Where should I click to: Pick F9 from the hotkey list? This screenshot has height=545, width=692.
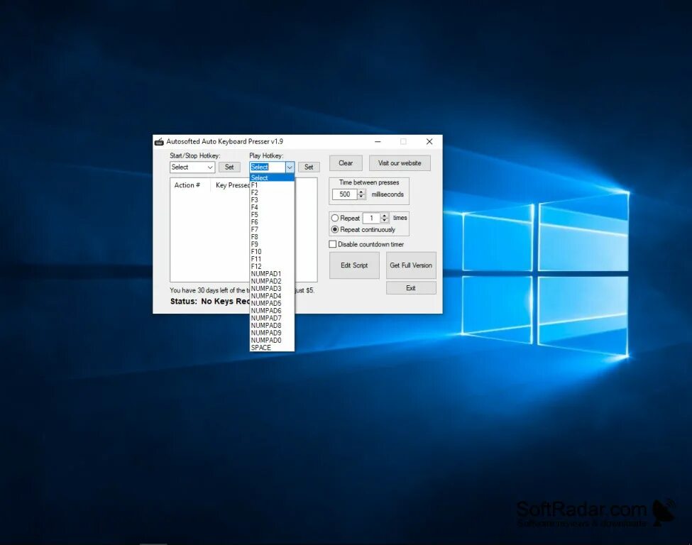(272, 244)
